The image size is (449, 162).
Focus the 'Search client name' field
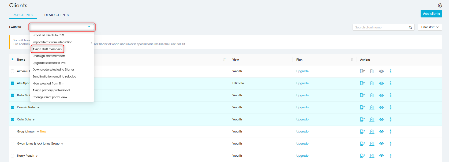(x=380, y=27)
